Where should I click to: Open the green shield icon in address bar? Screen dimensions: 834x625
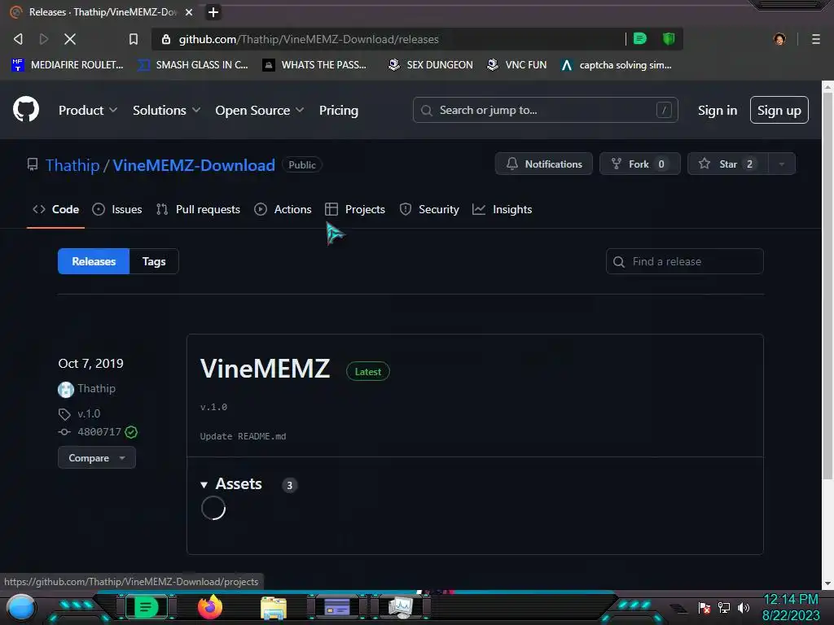(x=669, y=38)
